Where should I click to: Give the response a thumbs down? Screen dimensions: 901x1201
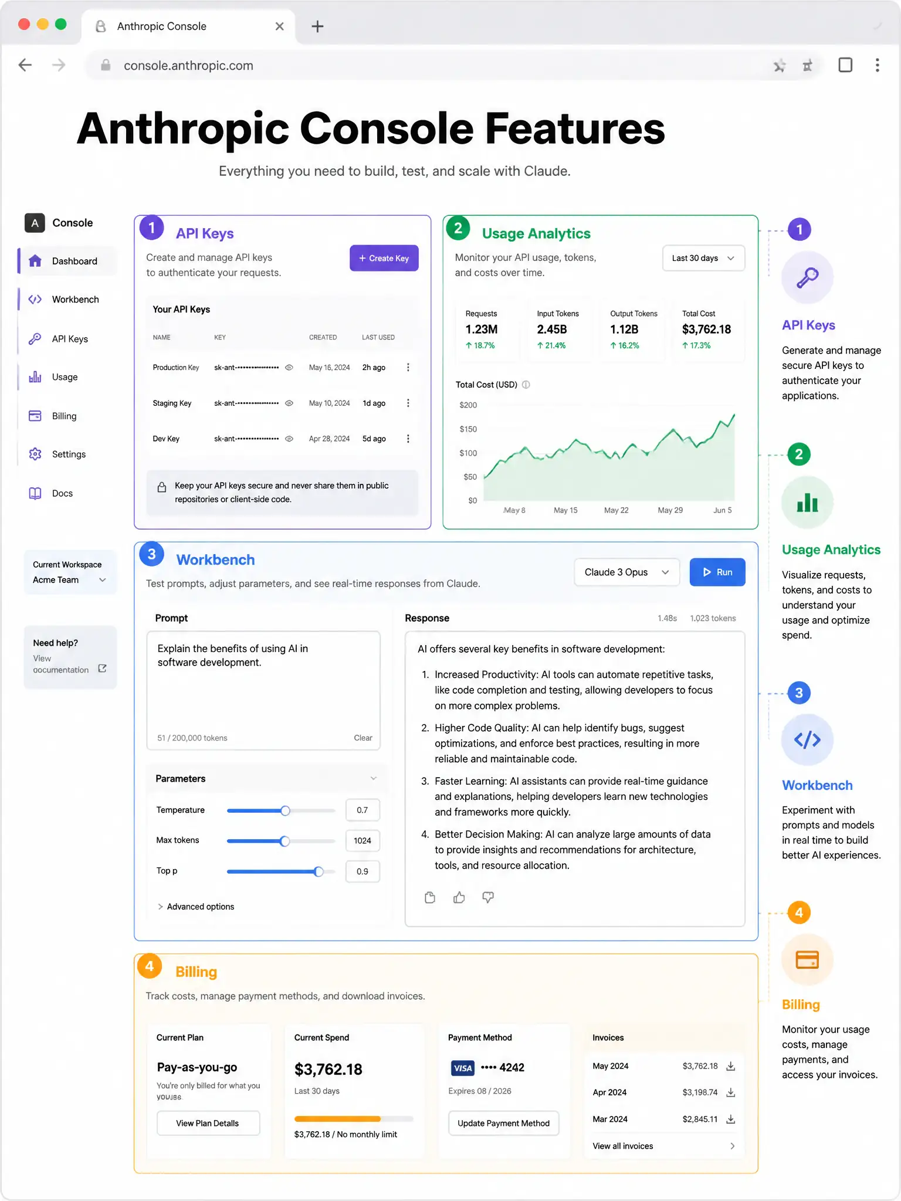pyautogui.click(x=488, y=897)
